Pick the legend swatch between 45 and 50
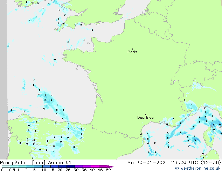 tap(103, 166)
